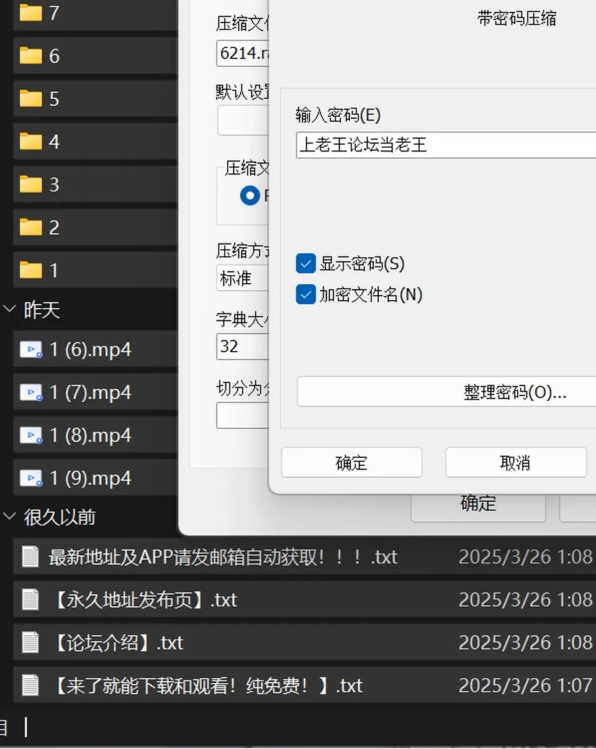This screenshot has width=596, height=749.
Task: Select the folder icon named 4
Action: [x=30, y=142]
